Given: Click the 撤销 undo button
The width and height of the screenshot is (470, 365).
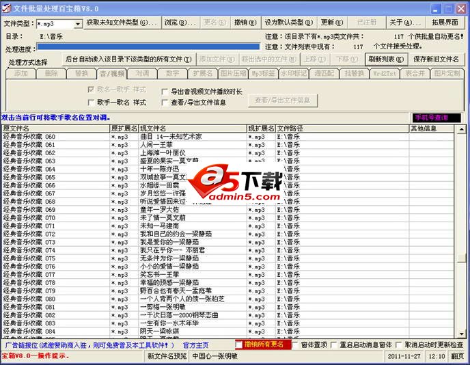Looking at the screenshot, I should 245,23.
